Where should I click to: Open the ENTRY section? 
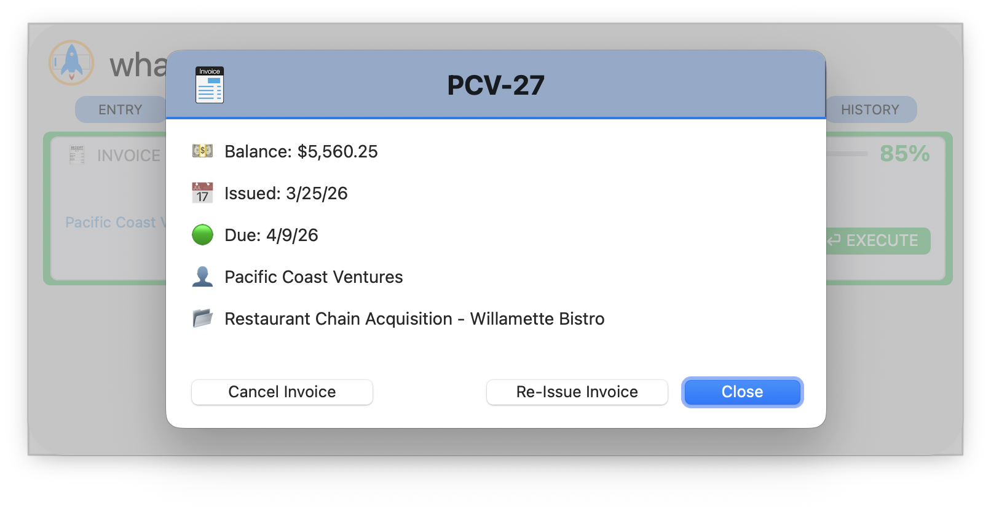tap(120, 109)
